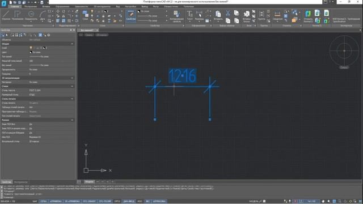Open the Вставка ribbon tab

click(46, 6)
